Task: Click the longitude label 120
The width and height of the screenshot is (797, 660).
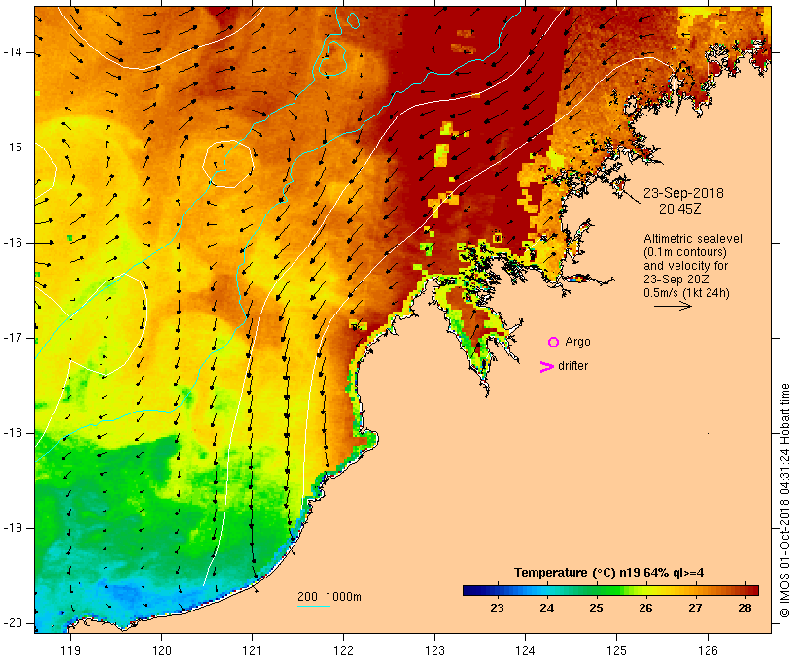Action: click(x=161, y=651)
